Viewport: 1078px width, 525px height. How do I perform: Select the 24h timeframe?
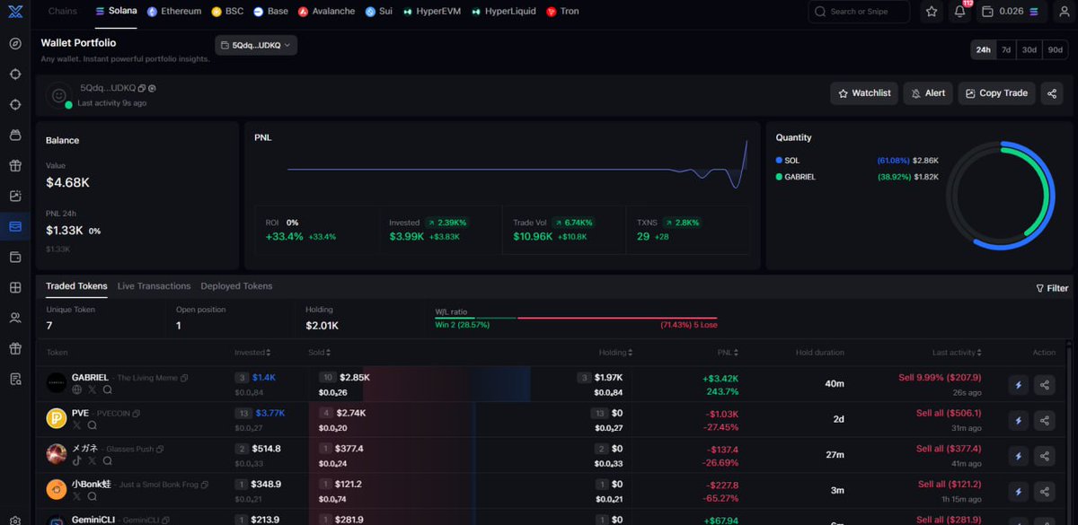[983, 50]
